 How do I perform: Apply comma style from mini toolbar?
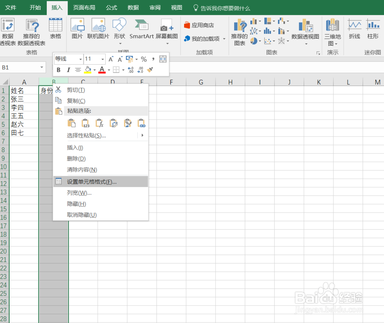click(153, 59)
